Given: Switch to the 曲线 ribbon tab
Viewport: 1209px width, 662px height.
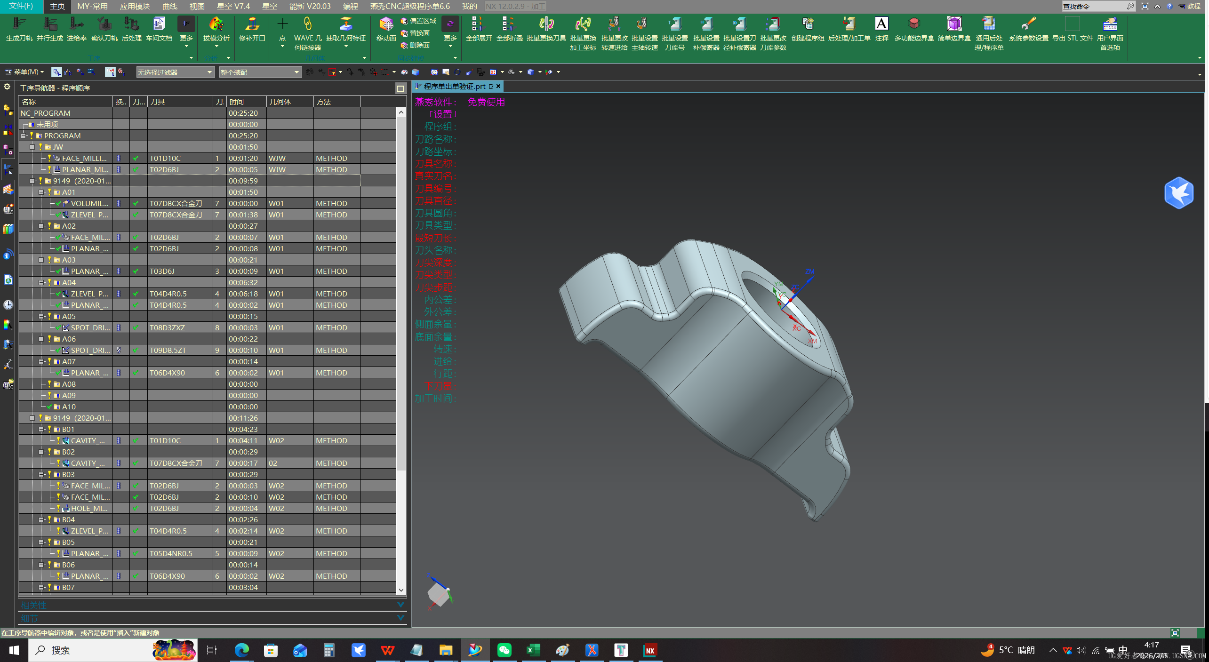Looking at the screenshot, I should (x=169, y=6).
